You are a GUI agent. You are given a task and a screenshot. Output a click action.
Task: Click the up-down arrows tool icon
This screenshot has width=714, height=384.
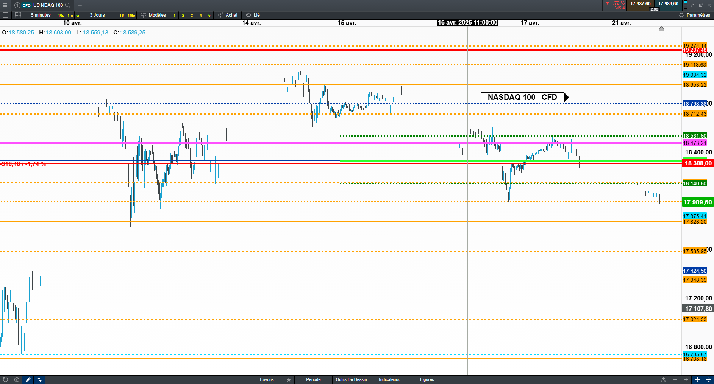[39, 379]
